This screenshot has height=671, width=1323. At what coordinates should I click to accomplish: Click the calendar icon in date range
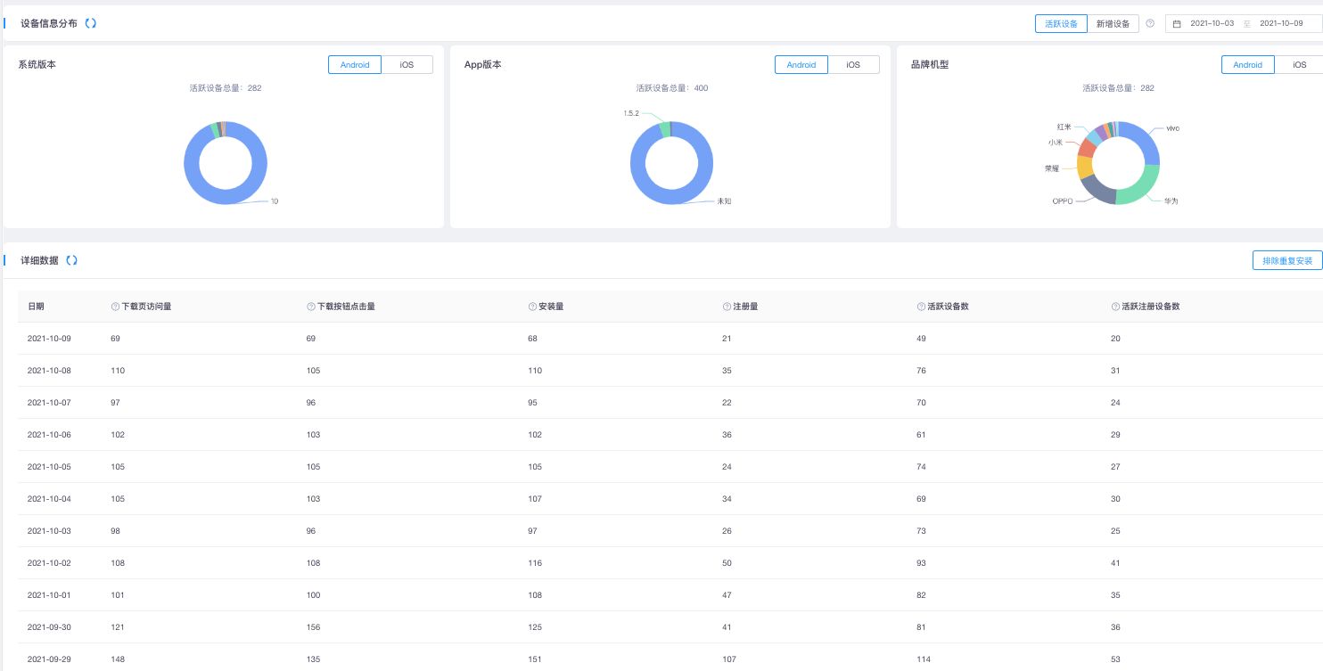1177,23
